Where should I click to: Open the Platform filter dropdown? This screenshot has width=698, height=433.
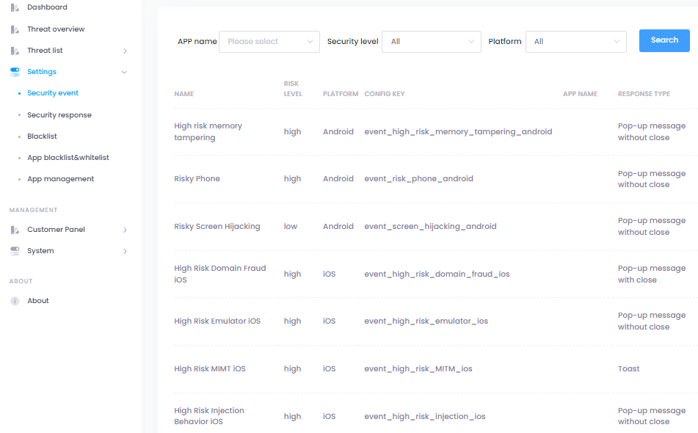click(x=575, y=42)
